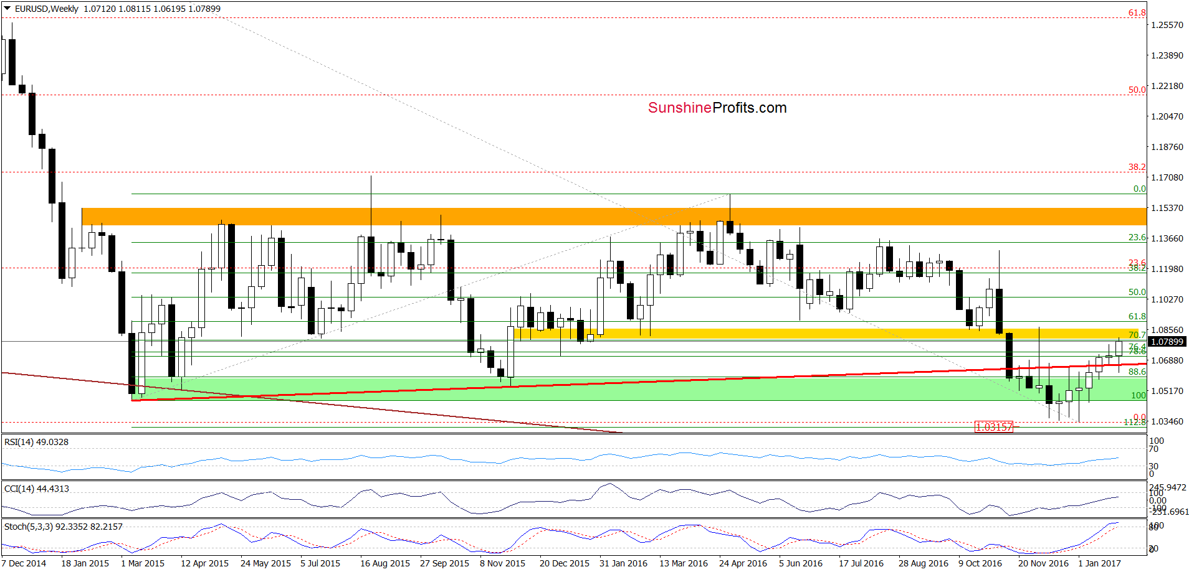Click the 18 Jan 2015 date label
This screenshot has width=1189, height=572.
(x=85, y=563)
